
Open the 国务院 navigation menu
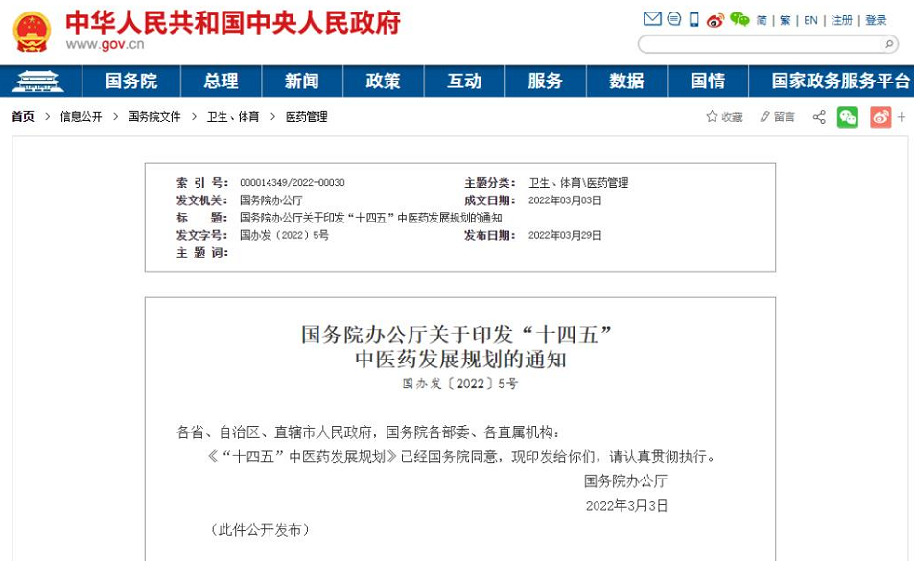tap(131, 82)
